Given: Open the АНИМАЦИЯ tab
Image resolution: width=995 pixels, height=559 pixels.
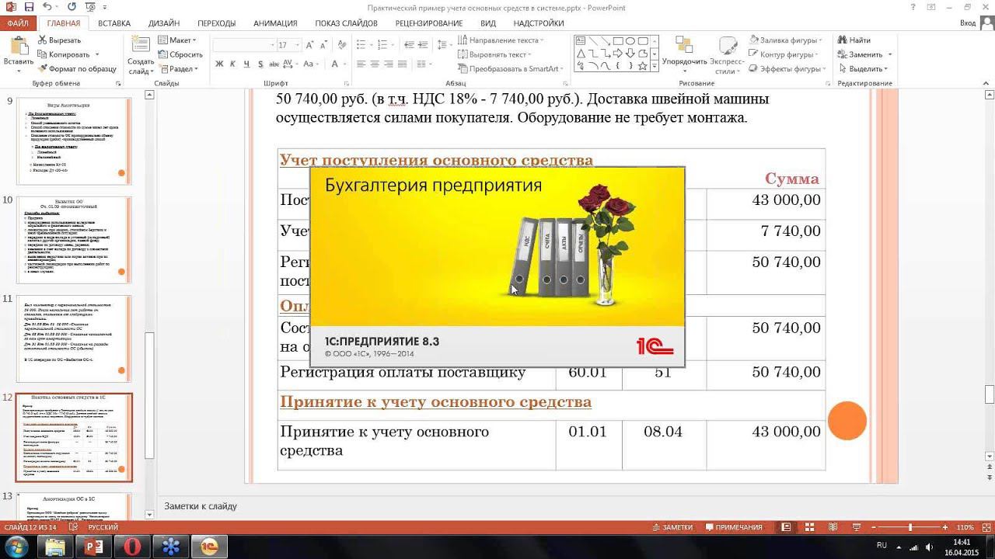Looking at the screenshot, I should pyautogui.click(x=275, y=23).
